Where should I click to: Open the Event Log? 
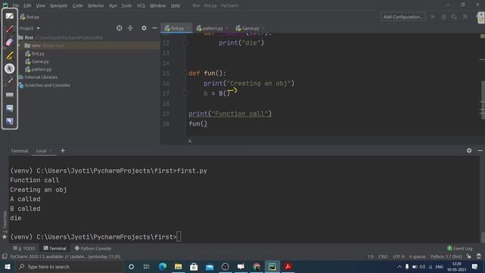click(x=460, y=248)
